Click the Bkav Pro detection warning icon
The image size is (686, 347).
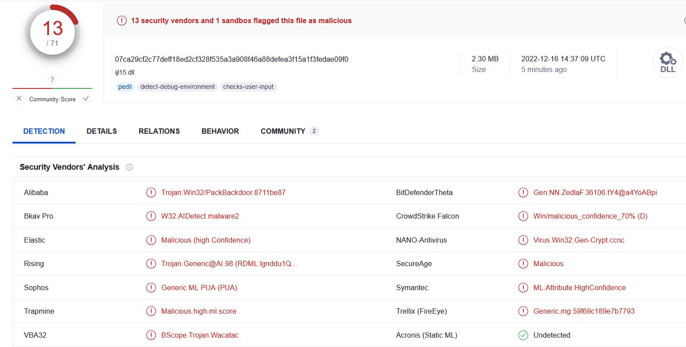click(x=151, y=216)
